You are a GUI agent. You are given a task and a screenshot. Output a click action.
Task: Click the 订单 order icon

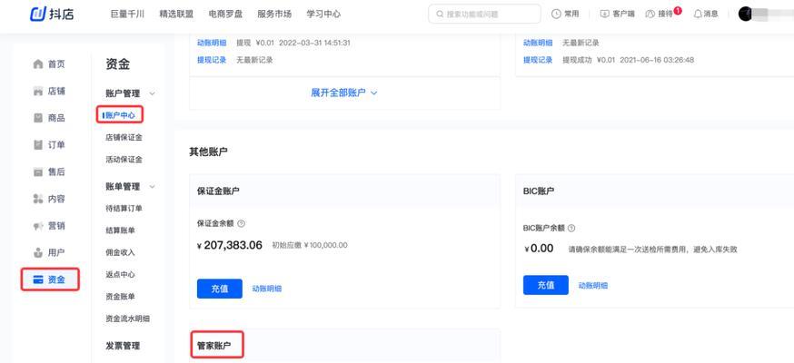[37, 145]
